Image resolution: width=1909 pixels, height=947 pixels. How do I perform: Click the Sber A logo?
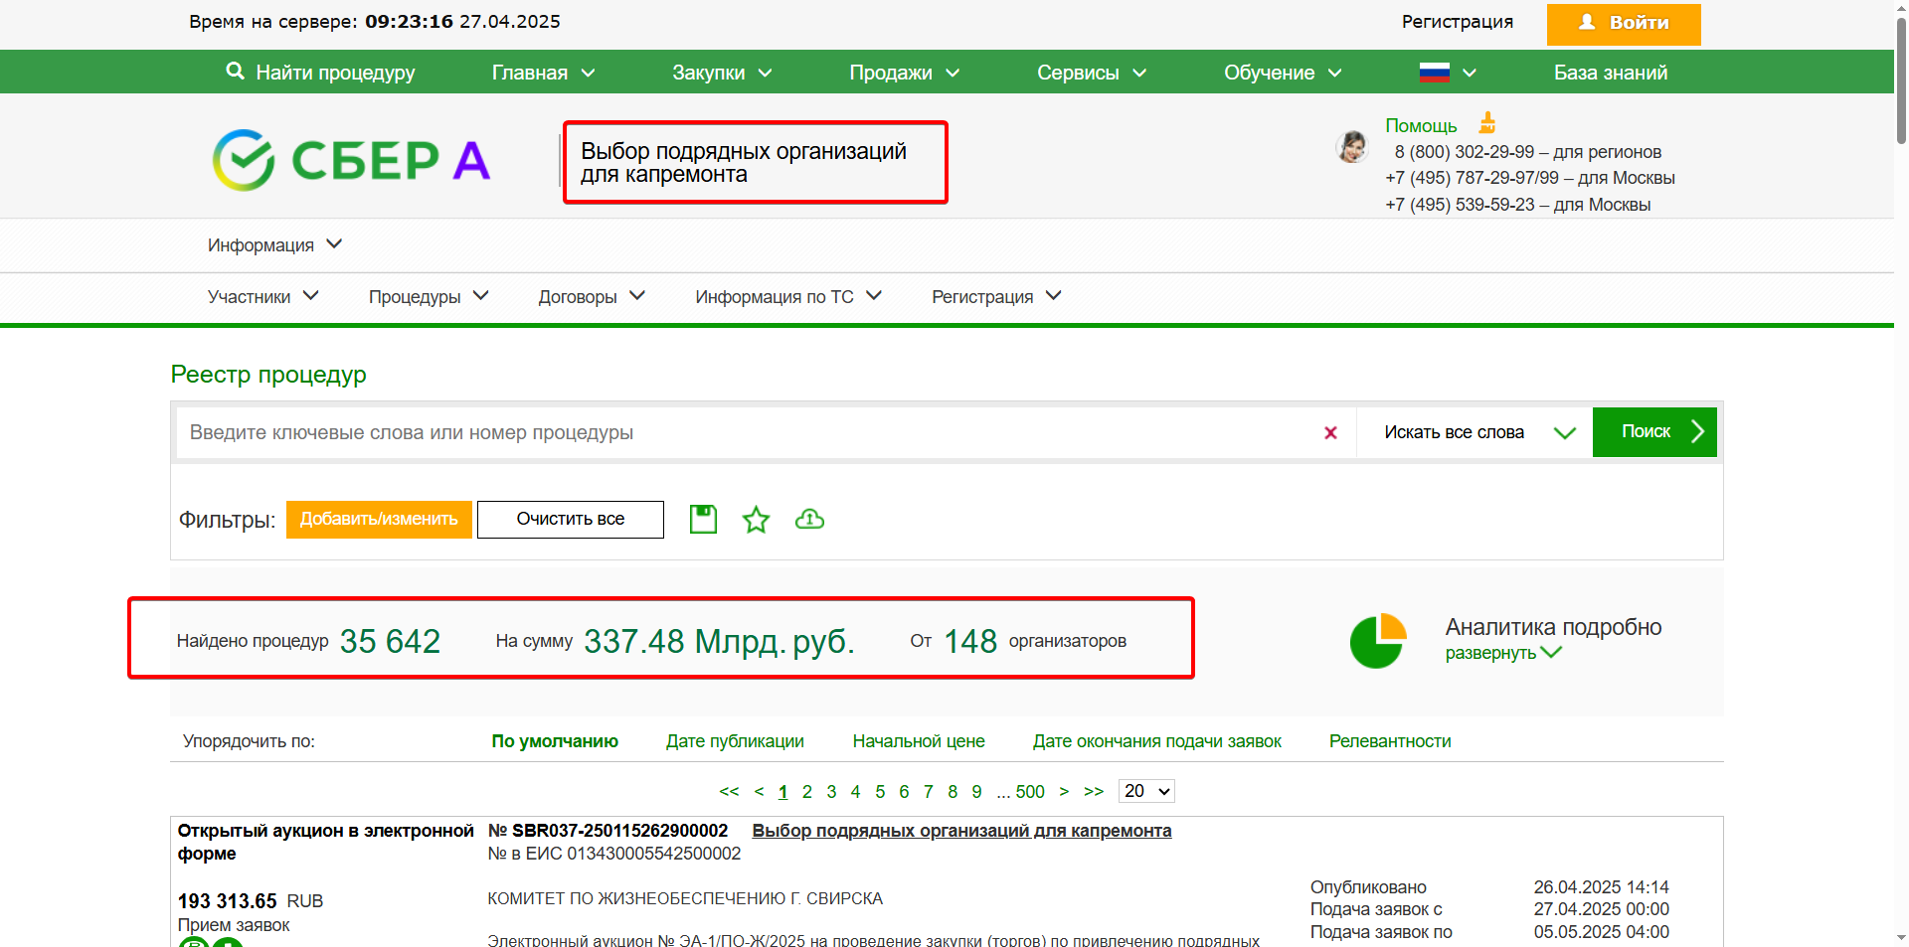tap(351, 160)
